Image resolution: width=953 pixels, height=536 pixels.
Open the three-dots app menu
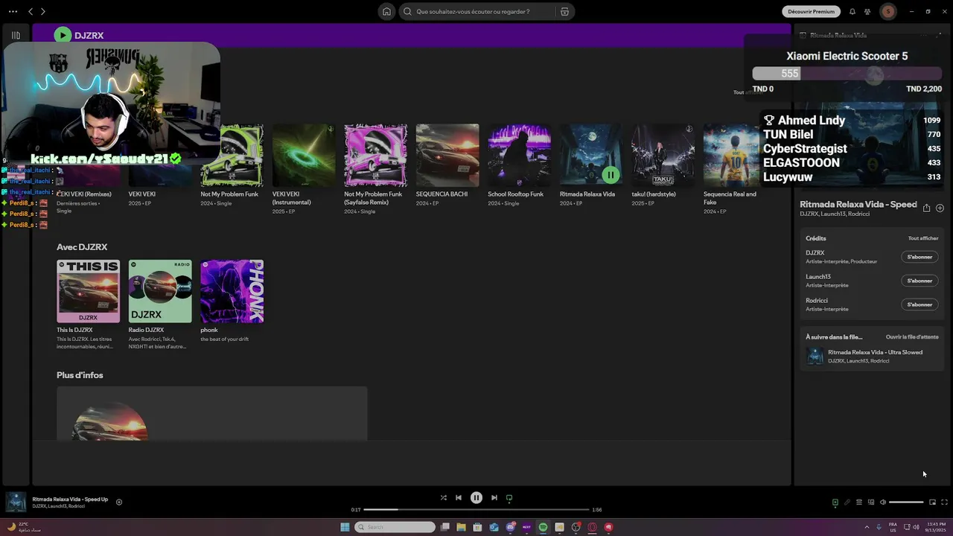pyautogui.click(x=13, y=11)
